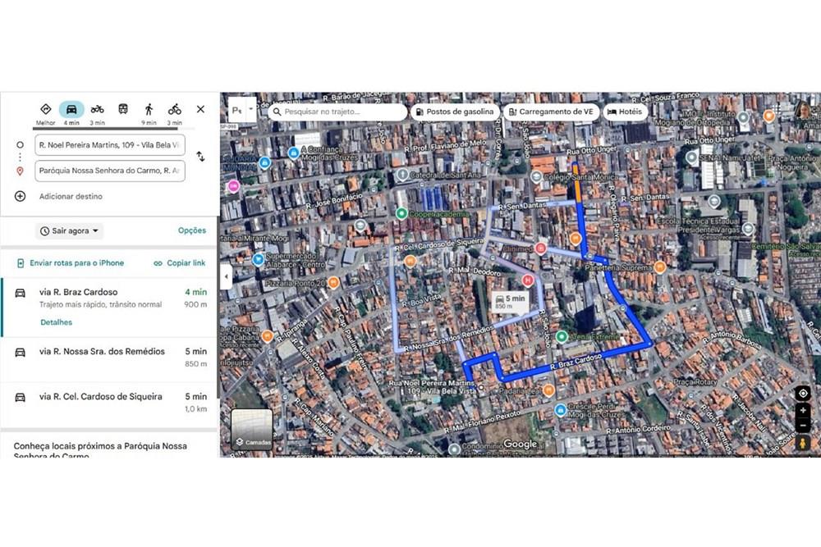821x547 pixels.
Task: Click the Postos de gasolina filter chip
Action: [x=455, y=112]
